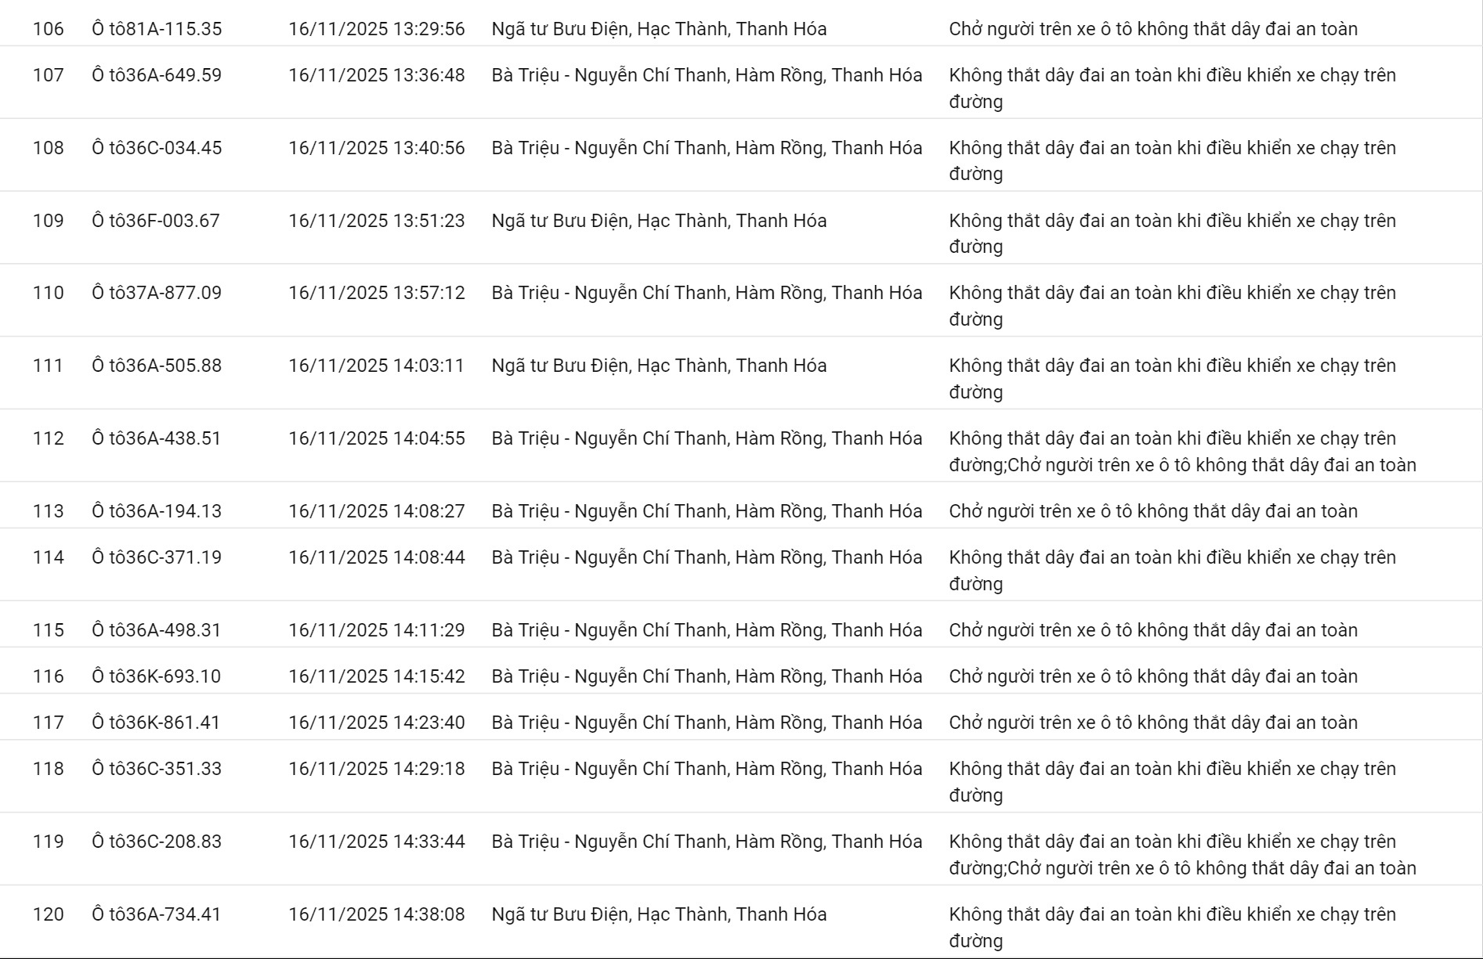The width and height of the screenshot is (1483, 959).
Task: Select license plate 36A-649.59 cell
Action: [157, 75]
